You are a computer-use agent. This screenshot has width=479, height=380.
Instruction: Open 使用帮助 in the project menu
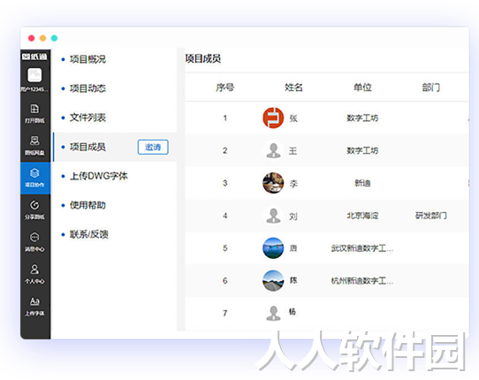click(87, 205)
